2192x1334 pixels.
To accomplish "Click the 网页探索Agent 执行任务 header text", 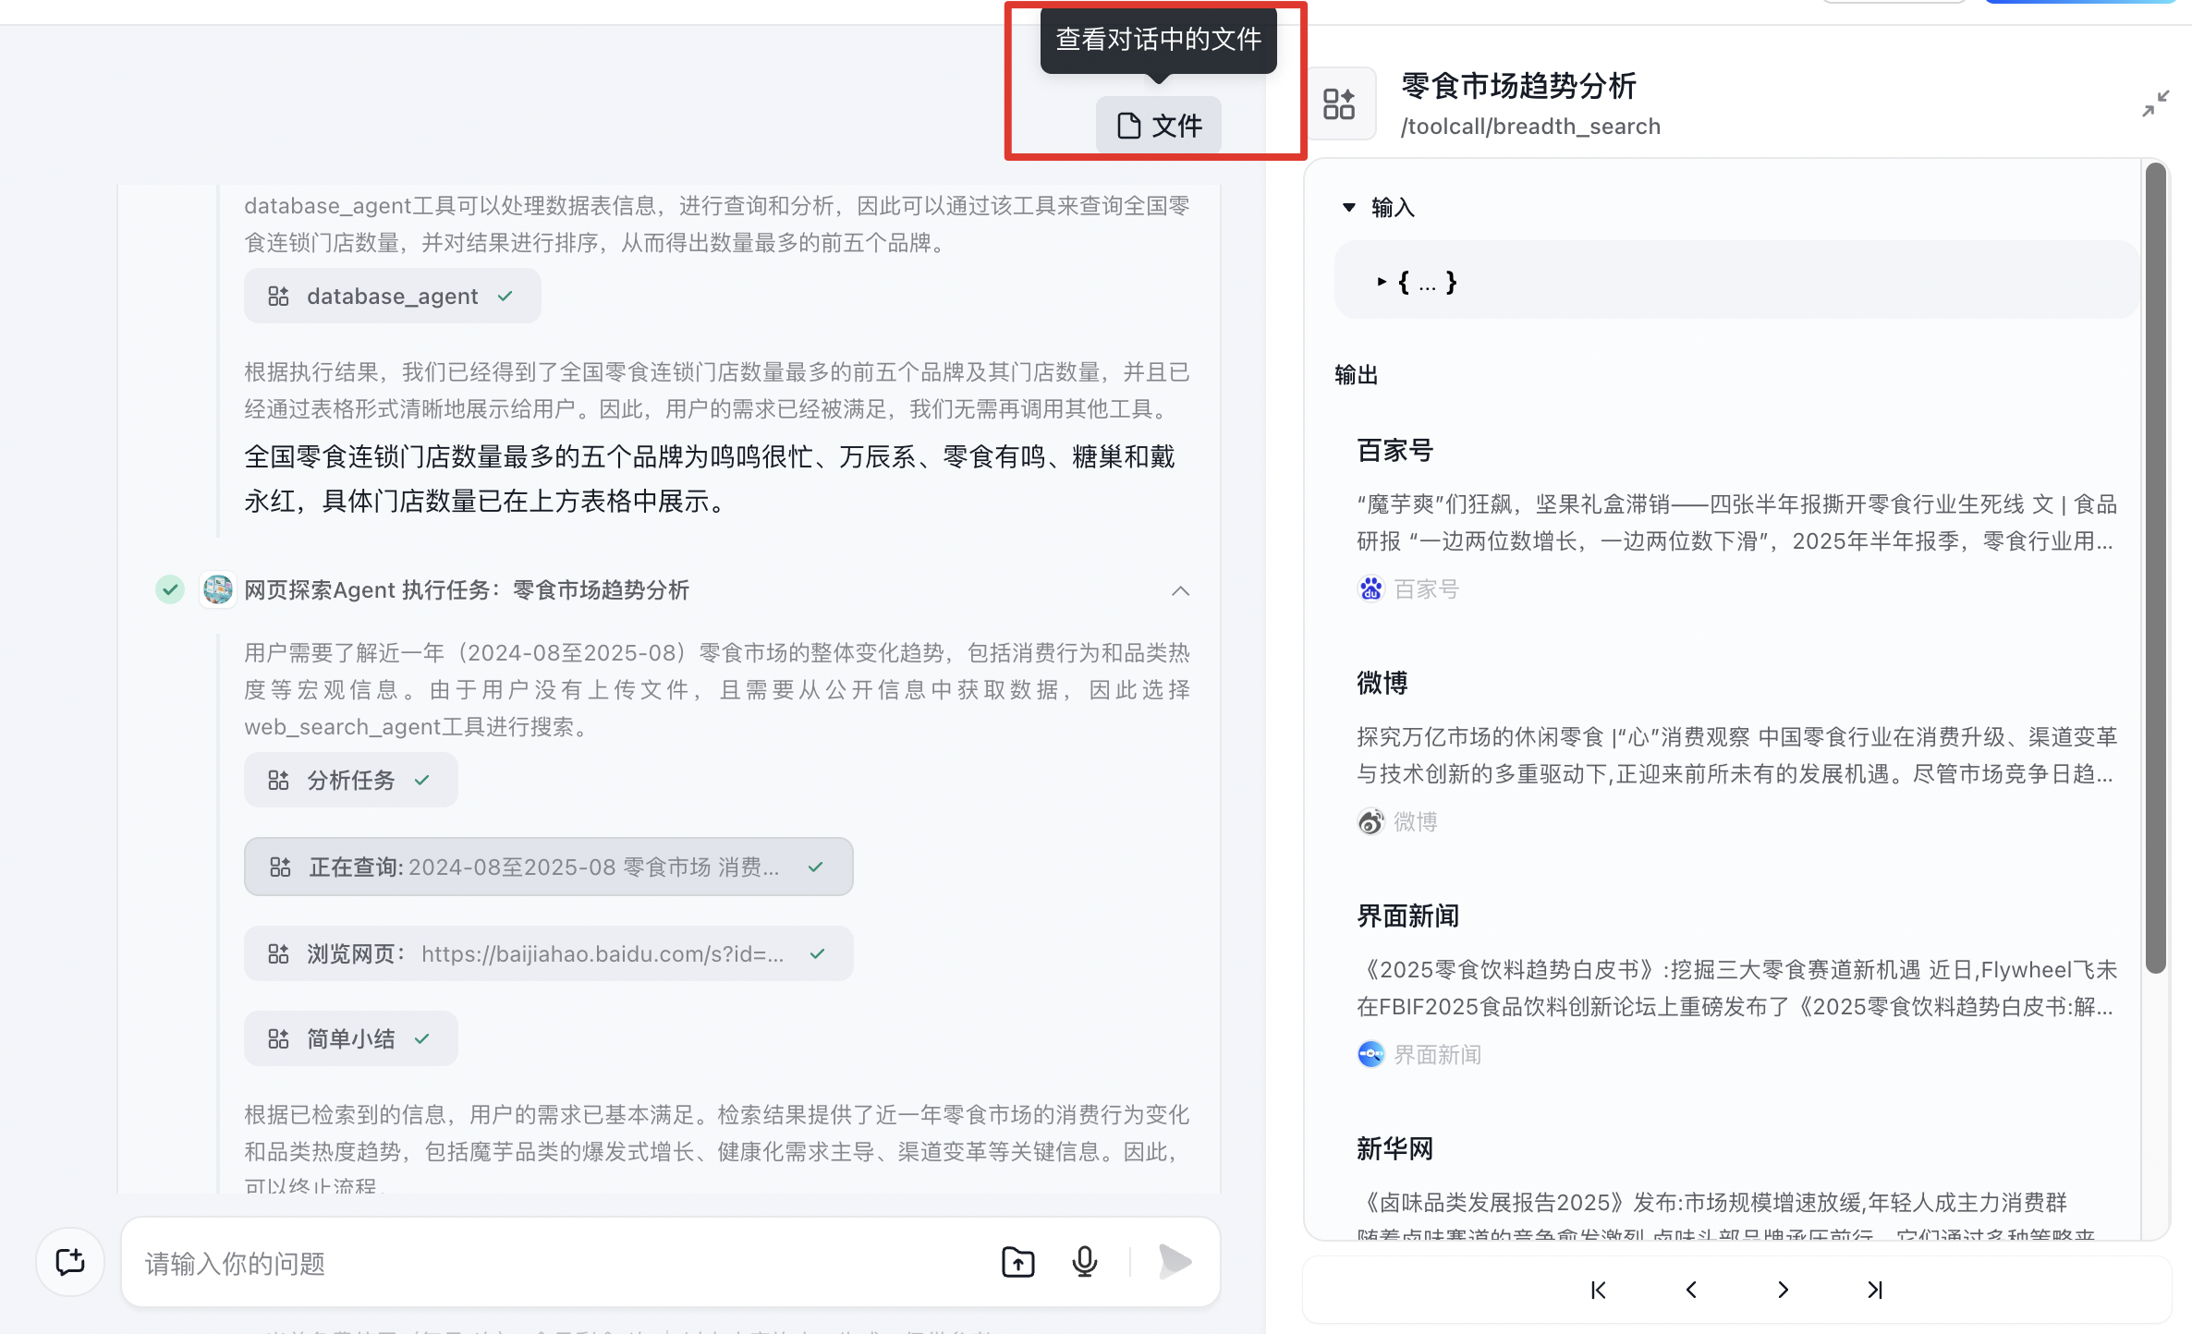I will tap(467, 589).
